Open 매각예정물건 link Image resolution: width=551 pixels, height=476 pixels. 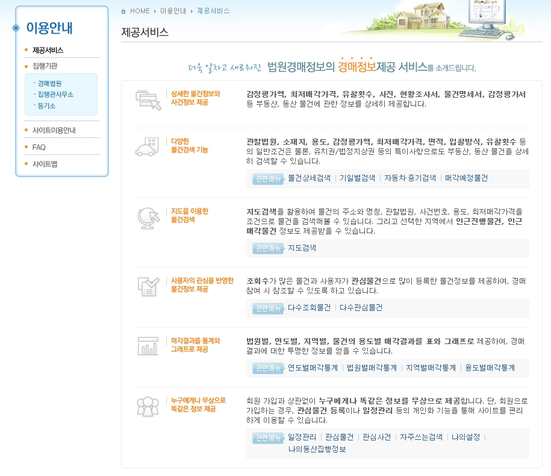tap(466, 178)
